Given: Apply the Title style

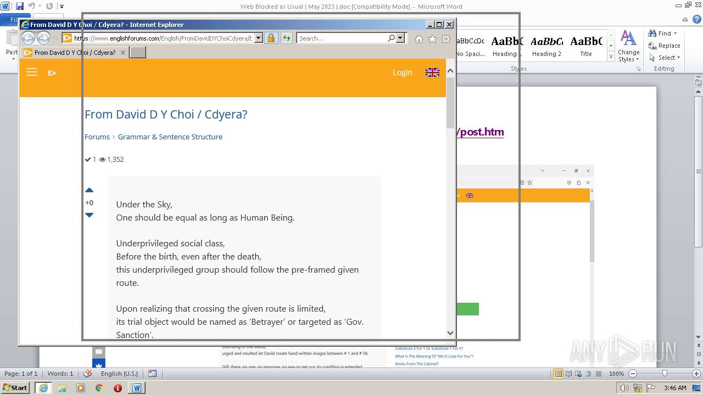Looking at the screenshot, I should (586, 46).
